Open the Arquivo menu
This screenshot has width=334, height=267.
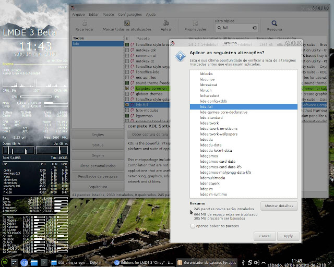[78, 15]
